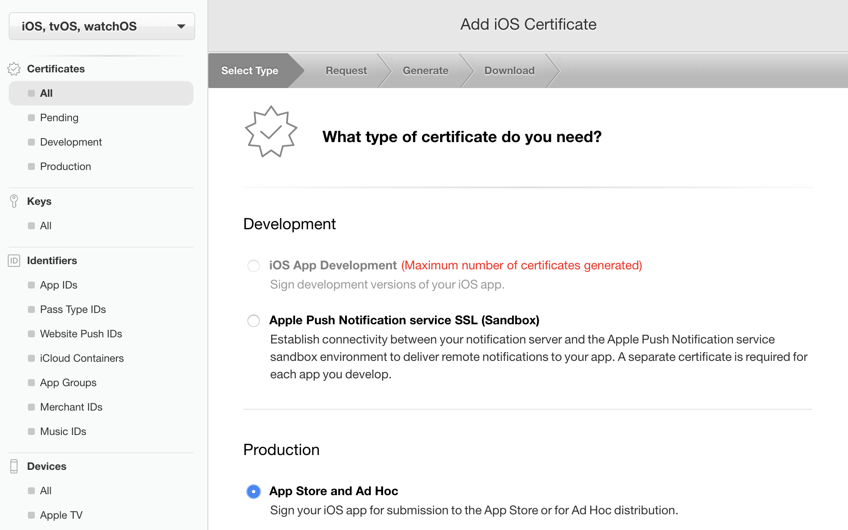The image size is (848, 530).
Task: Select the Apple Push Notification service SSL radio button
Action: coord(253,321)
